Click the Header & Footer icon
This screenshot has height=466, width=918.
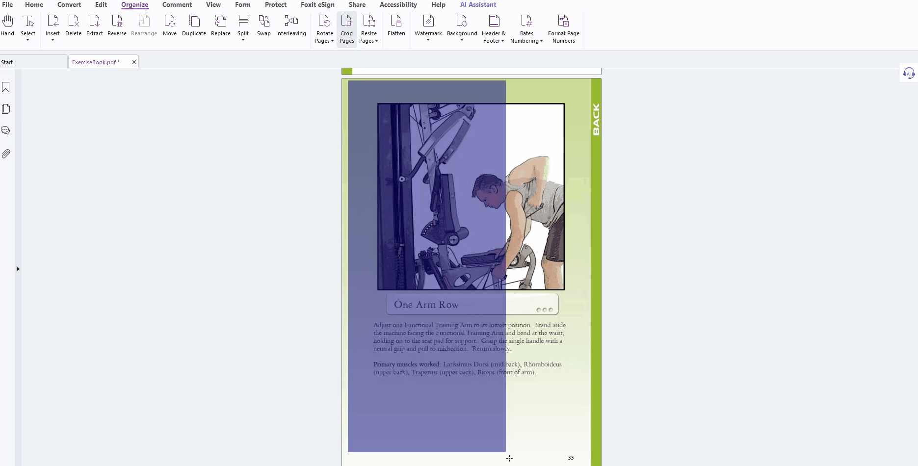click(x=494, y=21)
